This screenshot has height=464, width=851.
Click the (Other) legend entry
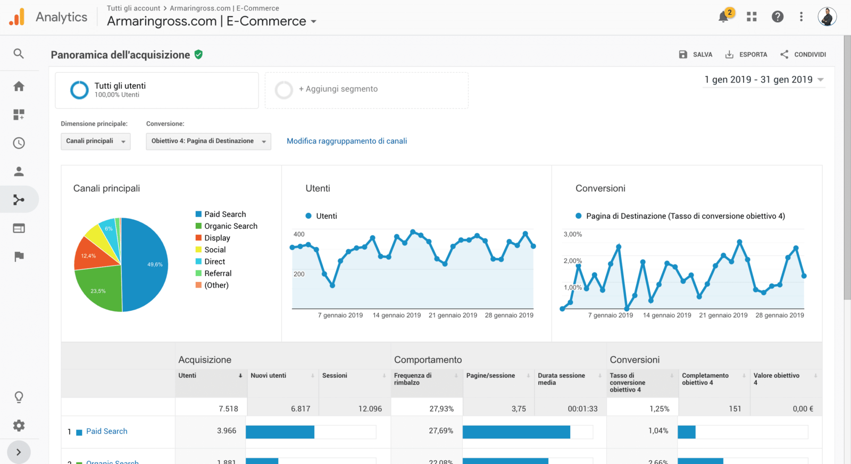click(212, 285)
